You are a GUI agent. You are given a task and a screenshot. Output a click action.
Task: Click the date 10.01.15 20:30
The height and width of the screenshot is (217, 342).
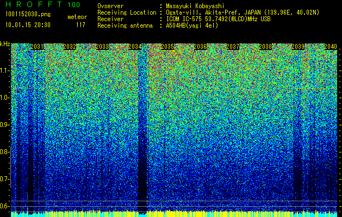(x=28, y=25)
